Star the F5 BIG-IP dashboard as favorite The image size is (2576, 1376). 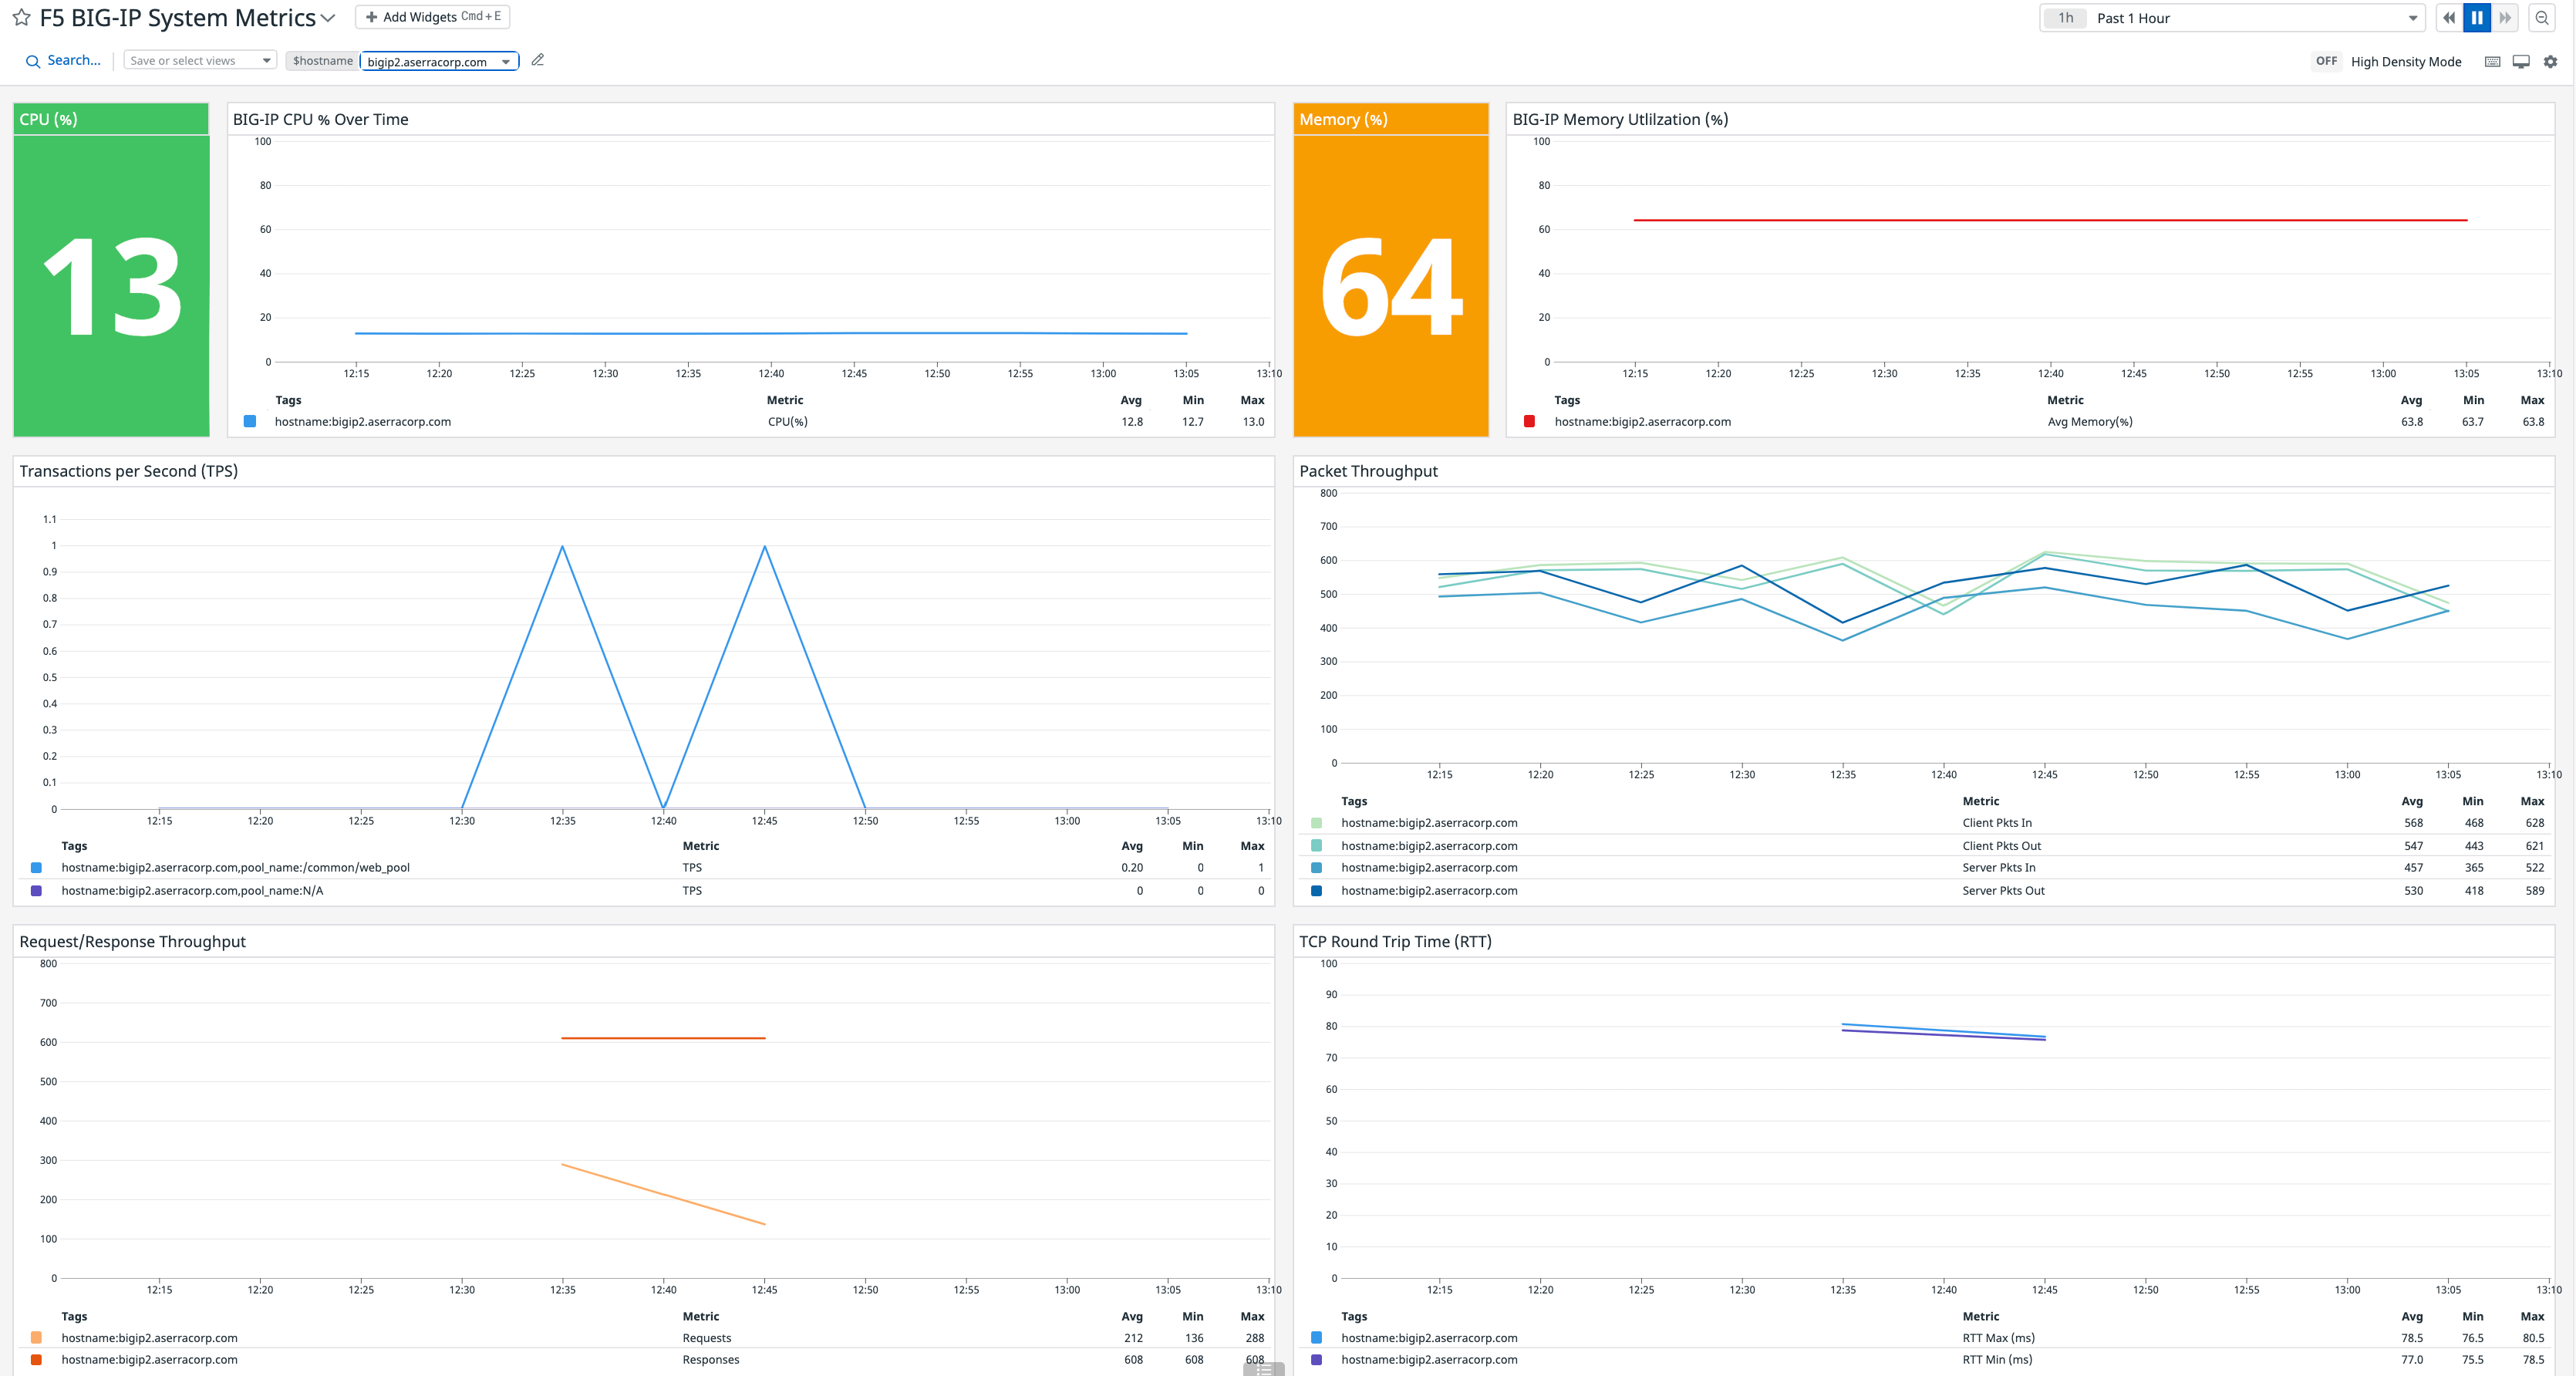[x=21, y=18]
